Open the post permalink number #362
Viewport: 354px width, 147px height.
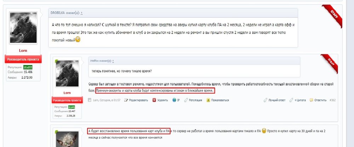pyautogui.click(x=332, y=100)
